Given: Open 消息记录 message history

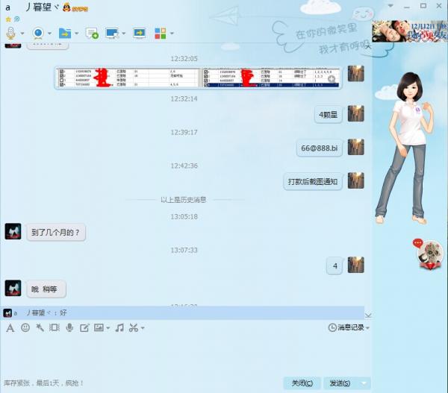Looking at the screenshot, I should pyautogui.click(x=346, y=327).
